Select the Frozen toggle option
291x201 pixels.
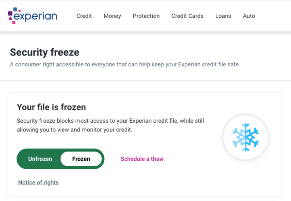(x=81, y=159)
